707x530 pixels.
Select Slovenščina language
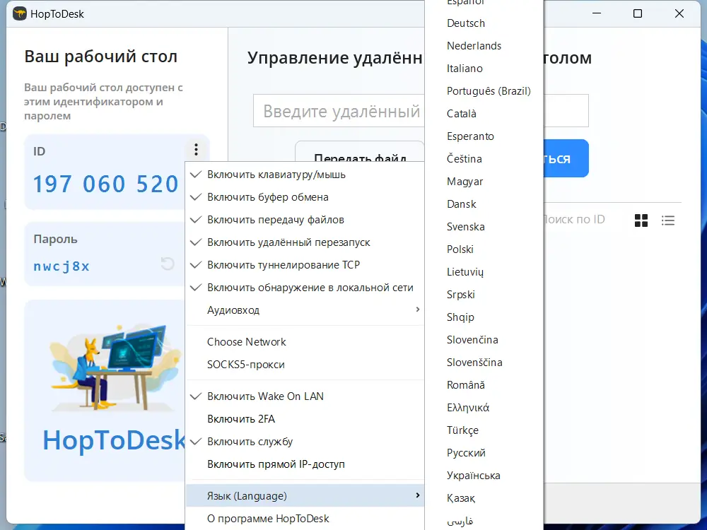484,362
